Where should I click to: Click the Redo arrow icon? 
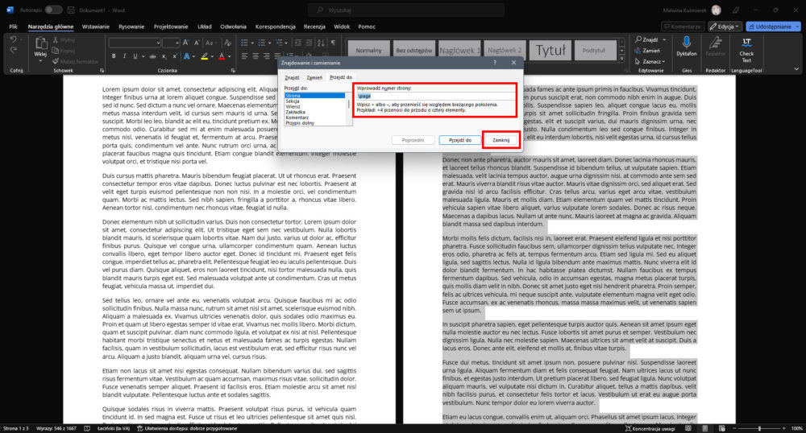pos(14,50)
